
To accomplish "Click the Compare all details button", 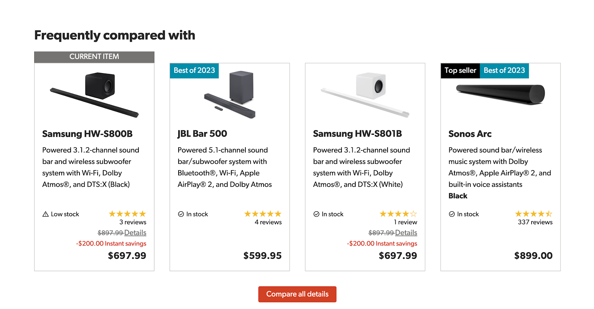I will click(297, 294).
